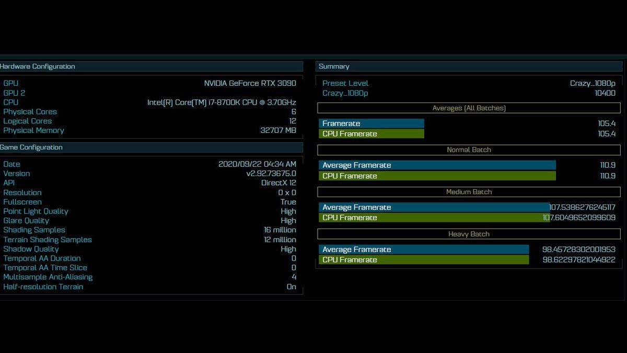The image size is (627, 353).
Task: Click the Averages (All Batches) header
Action: (468, 108)
